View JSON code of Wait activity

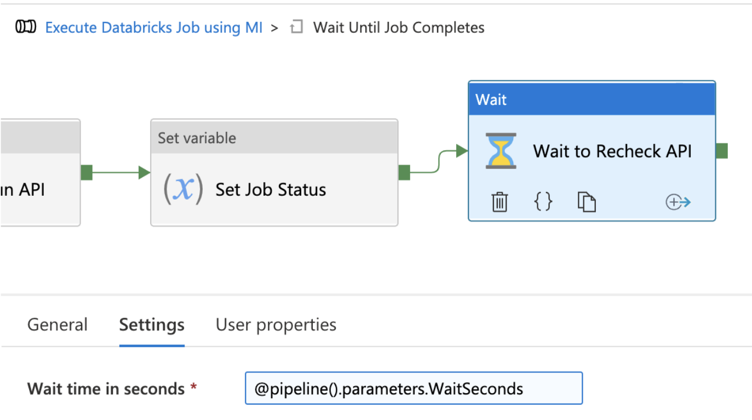click(543, 202)
